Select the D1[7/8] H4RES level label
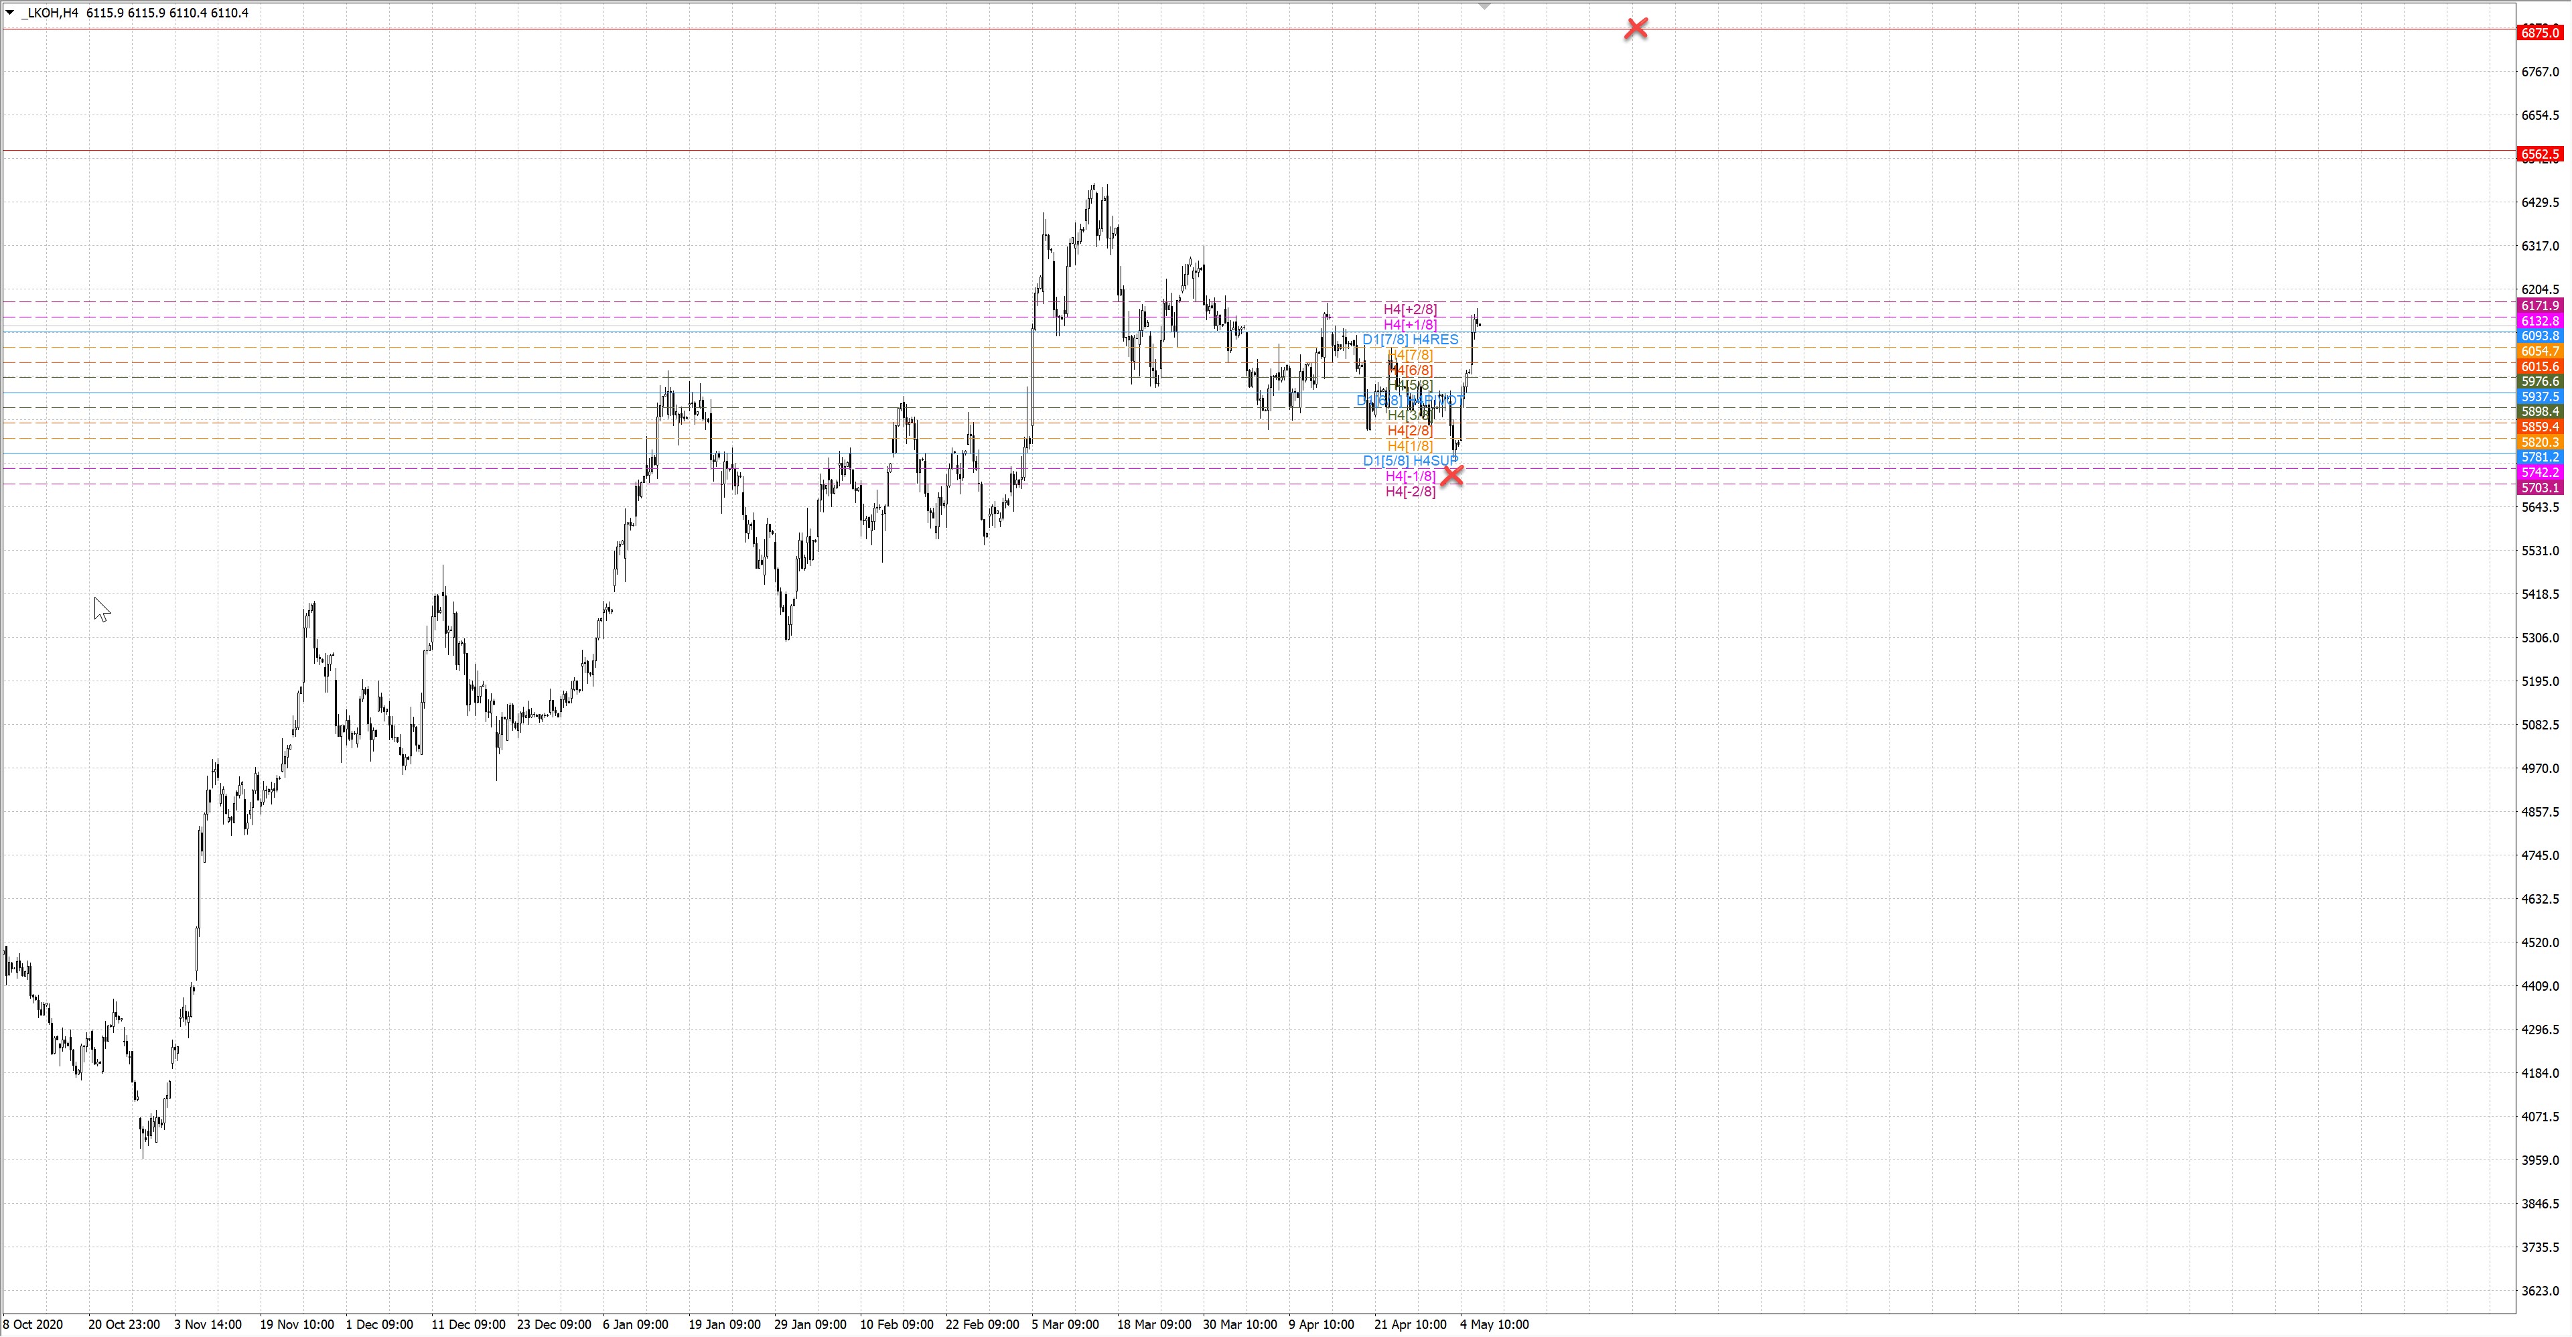 pos(1410,340)
